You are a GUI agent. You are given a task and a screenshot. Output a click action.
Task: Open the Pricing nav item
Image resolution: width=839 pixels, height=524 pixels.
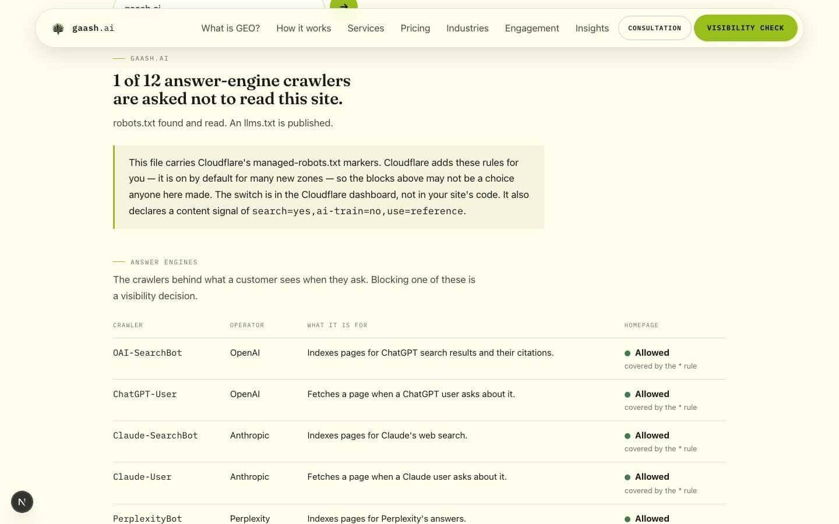415,28
